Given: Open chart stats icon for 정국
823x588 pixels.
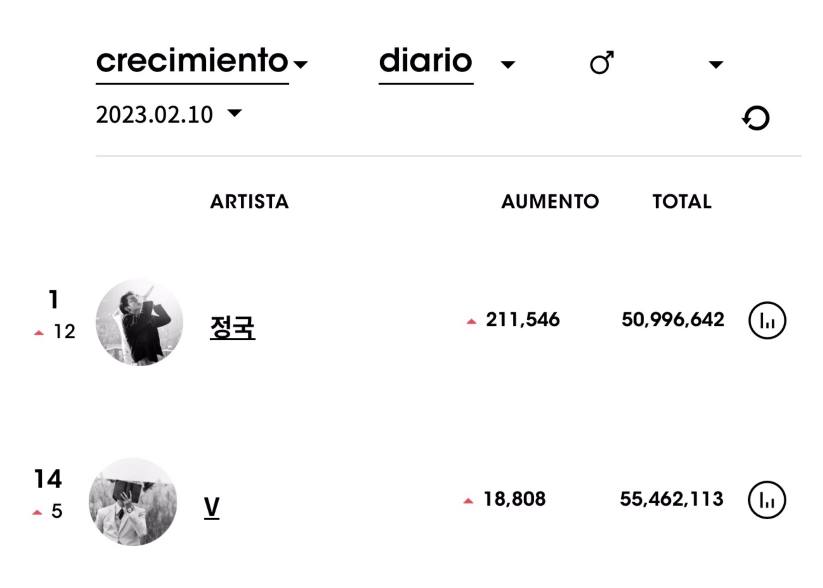Looking at the screenshot, I should pos(767,321).
